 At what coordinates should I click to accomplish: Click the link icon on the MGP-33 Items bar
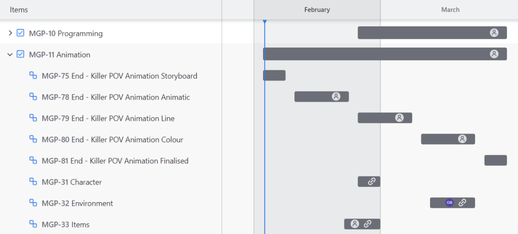(x=368, y=224)
